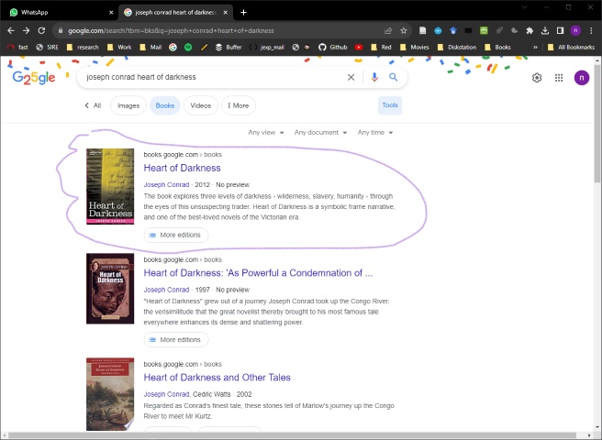Clear the search query with the X icon

351,78
